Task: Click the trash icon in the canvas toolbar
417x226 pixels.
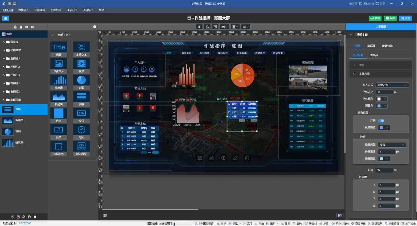Action: [x=199, y=27]
